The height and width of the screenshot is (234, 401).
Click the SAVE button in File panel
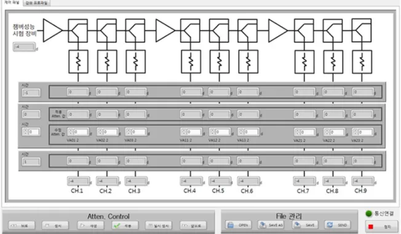tap(305, 225)
